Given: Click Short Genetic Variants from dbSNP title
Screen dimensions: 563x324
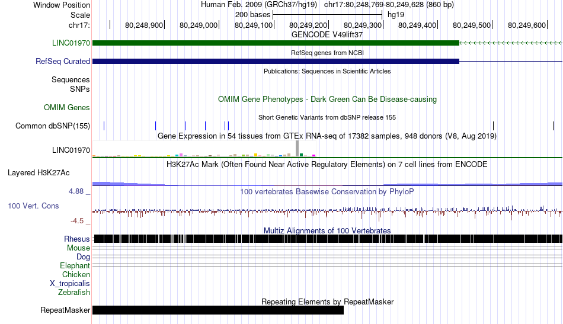Looking at the screenshot, I should pyautogui.click(x=327, y=118).
